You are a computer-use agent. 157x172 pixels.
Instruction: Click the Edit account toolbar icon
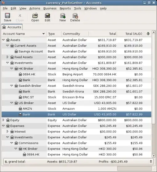click(47, 16)
